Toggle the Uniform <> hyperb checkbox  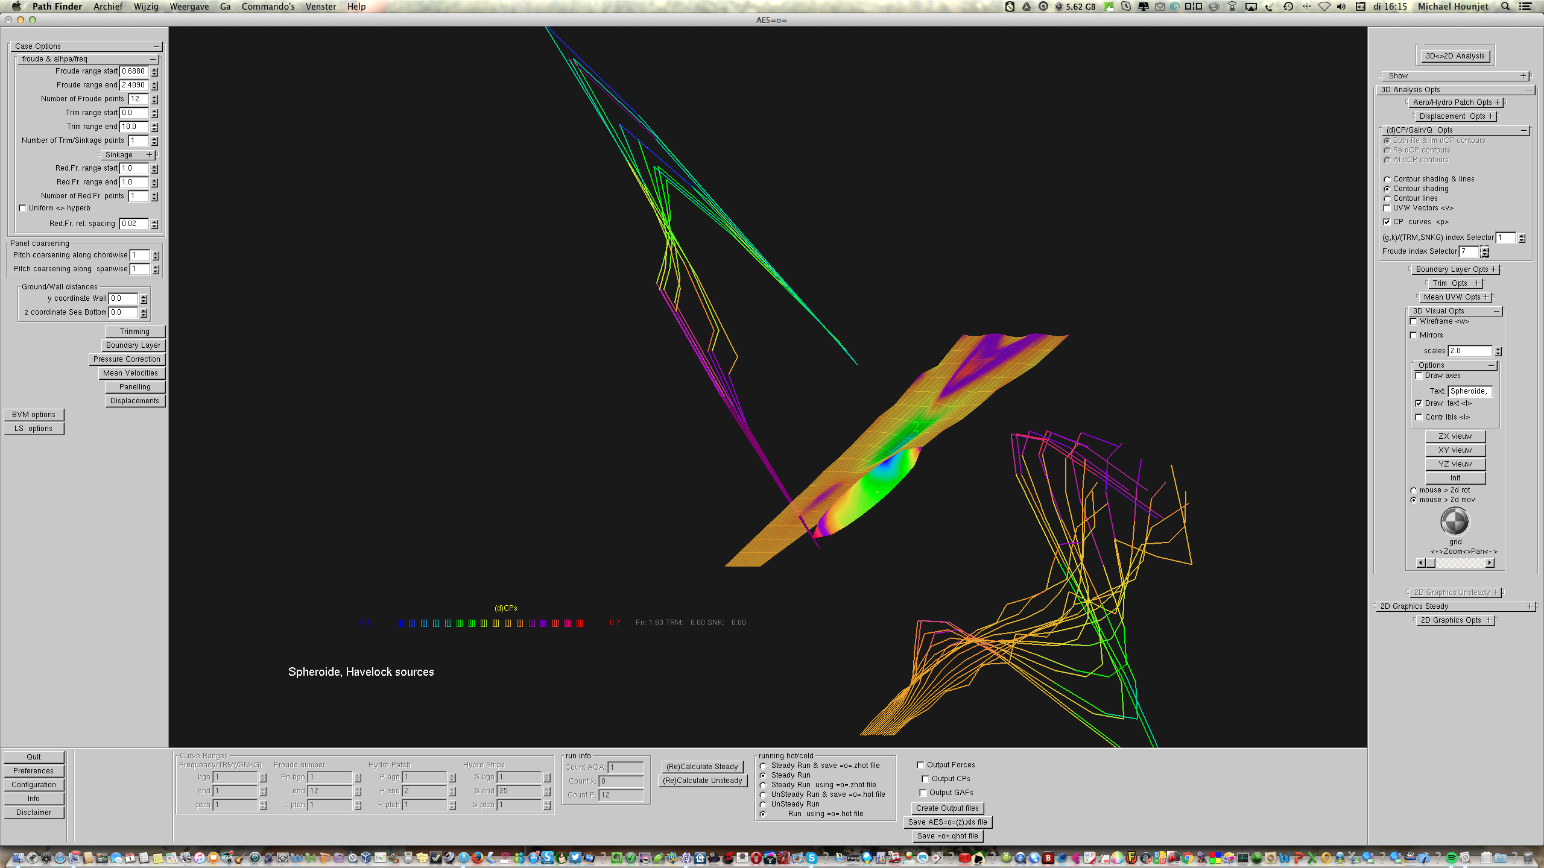(23, 208)
